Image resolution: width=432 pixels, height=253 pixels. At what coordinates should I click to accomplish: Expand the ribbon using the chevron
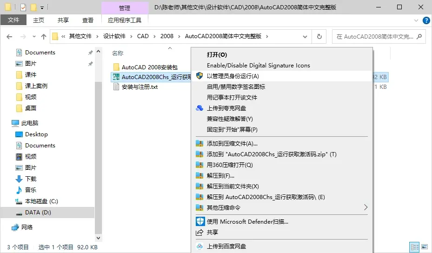(416, 20)
